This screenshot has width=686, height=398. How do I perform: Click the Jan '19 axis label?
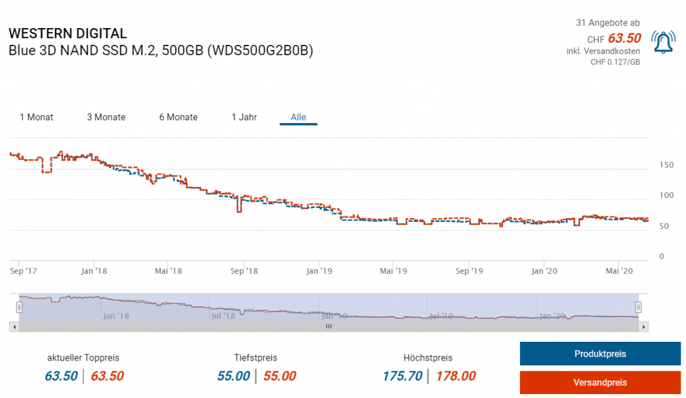(x=319, y=271)
